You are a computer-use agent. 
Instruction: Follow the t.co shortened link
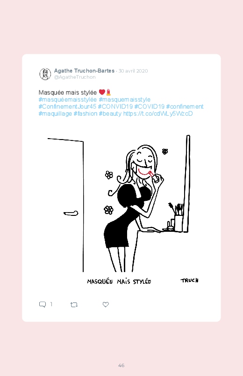158,113
